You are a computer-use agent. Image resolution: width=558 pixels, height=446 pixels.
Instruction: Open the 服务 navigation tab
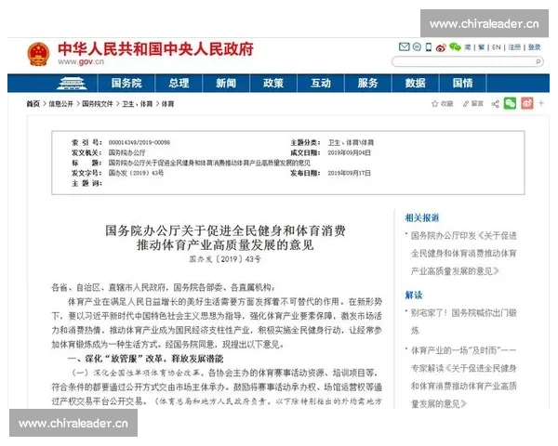367,84
